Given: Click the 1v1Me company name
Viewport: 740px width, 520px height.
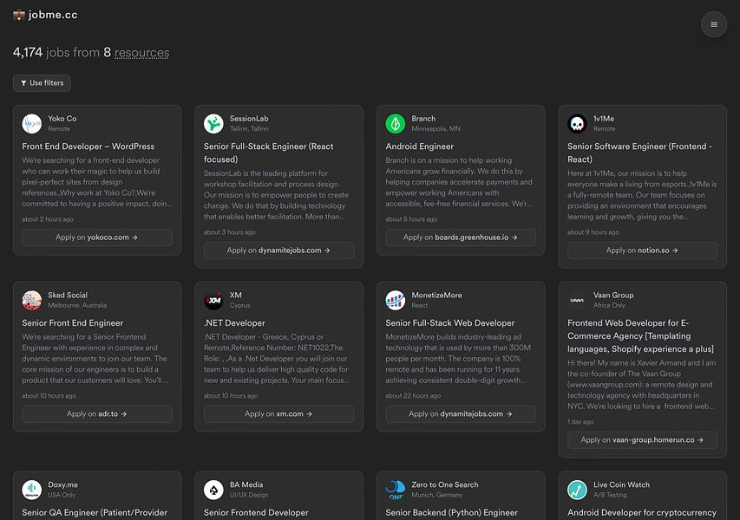Looking at the screenshot, I should (x=604, y=119).
